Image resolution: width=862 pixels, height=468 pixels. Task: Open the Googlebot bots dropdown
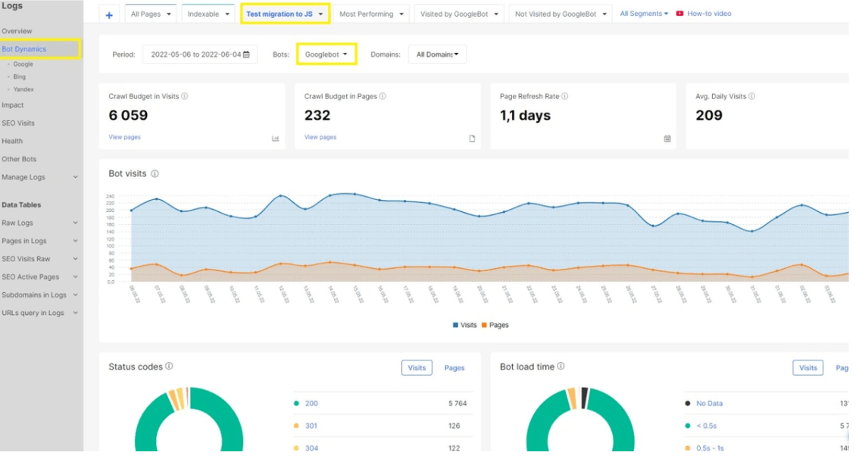click(326, 55)
